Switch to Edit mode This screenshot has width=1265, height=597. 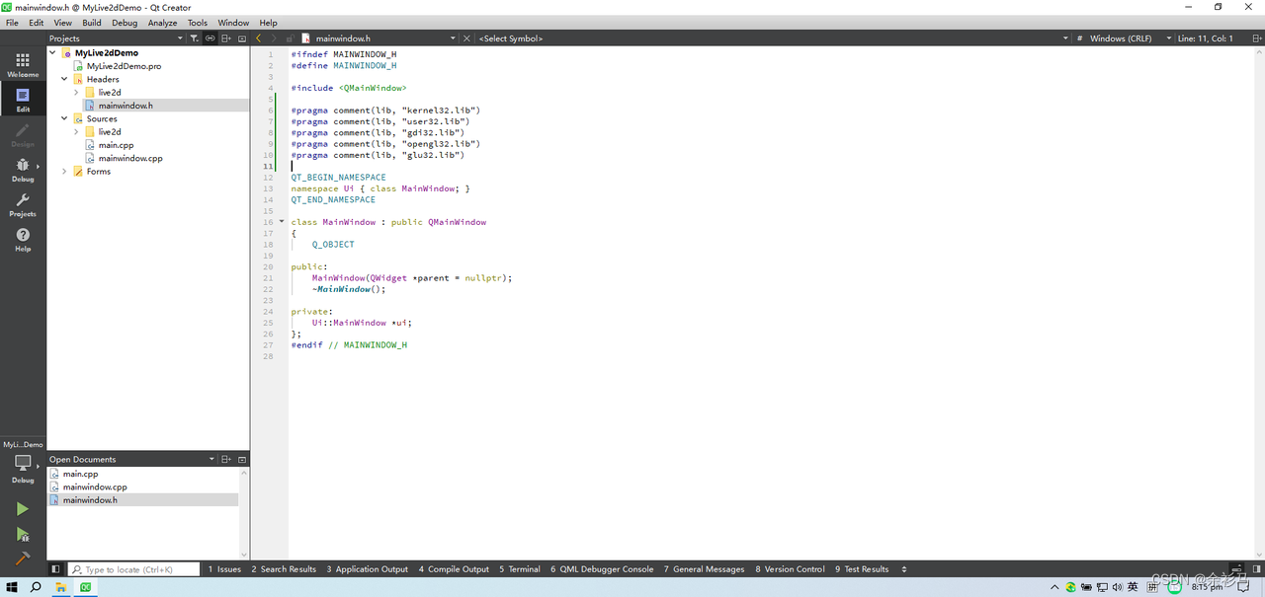pyautogui.click(x=23, y=100)
